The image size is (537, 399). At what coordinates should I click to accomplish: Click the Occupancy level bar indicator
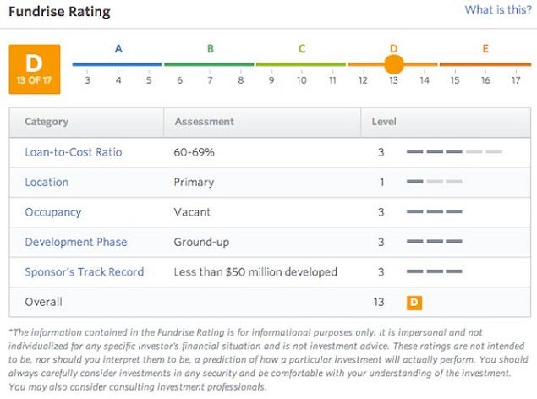pos(435,211)
